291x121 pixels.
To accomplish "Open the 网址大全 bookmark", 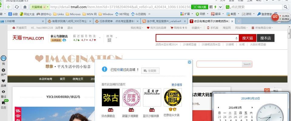I will tap(27, 14).
